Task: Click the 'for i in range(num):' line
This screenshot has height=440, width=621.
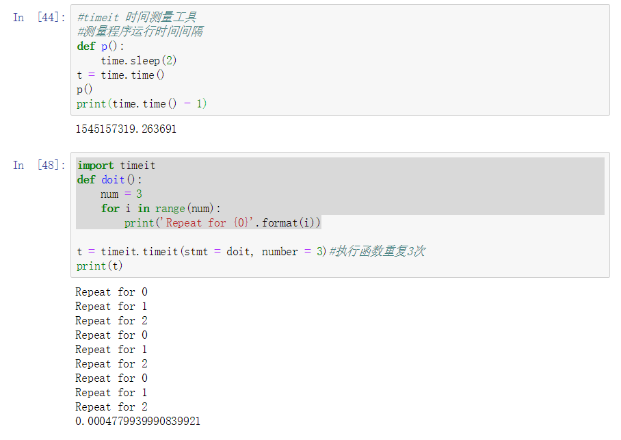Action: pyautogui.click(x=161, y=208)
